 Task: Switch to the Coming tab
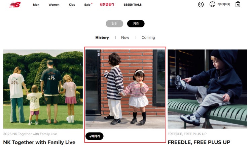coord(148,37)
